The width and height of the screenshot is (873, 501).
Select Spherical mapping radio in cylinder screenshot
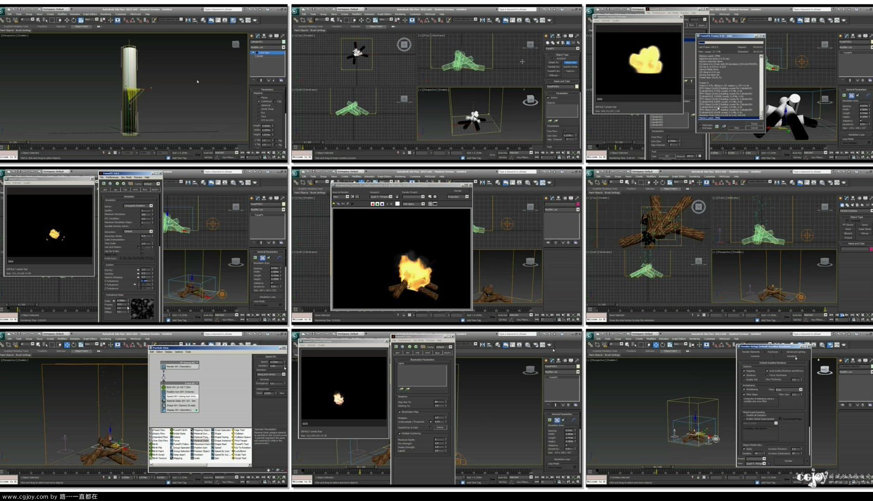coord(259,105)
